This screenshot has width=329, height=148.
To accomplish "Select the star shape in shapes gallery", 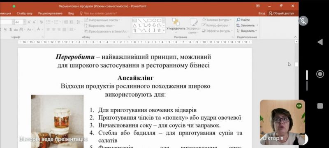I will (159, 30).
